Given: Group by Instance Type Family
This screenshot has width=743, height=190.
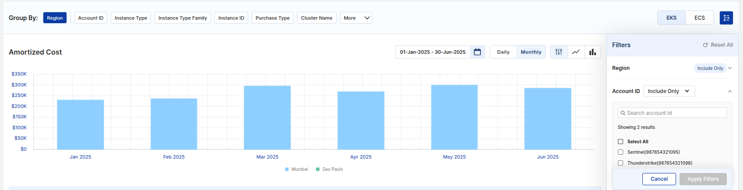Looking at the screenshot, I should (x=182, y=18).
